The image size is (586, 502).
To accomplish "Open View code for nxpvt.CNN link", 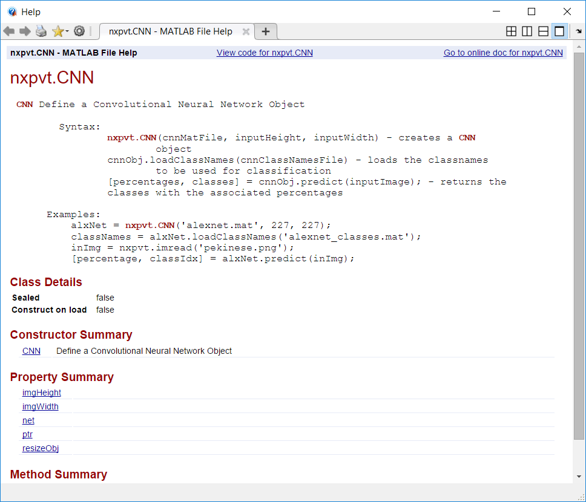I will (x=265, y=53).
